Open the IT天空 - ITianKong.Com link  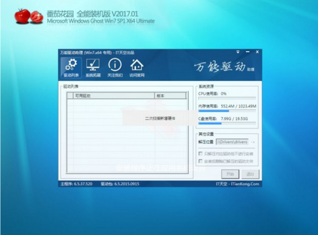tap(237, 184)
